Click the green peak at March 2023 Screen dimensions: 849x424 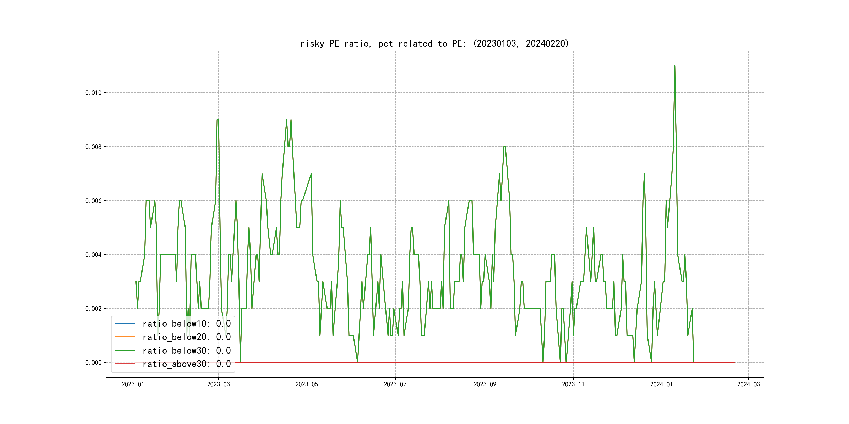click(x=217, y=120)
